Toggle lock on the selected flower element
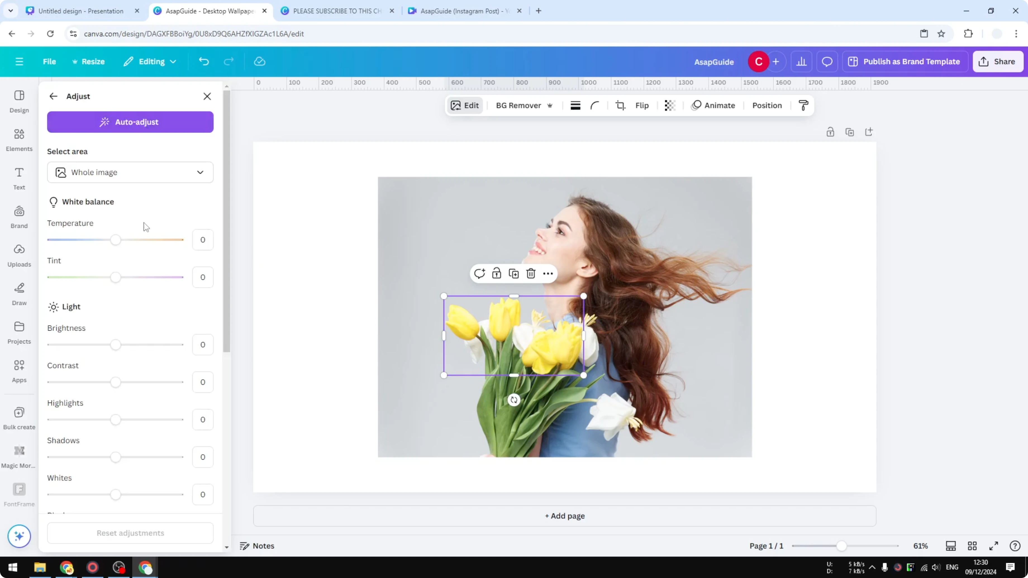Screen dimensions: 1028x578 [x=496, y=274]
